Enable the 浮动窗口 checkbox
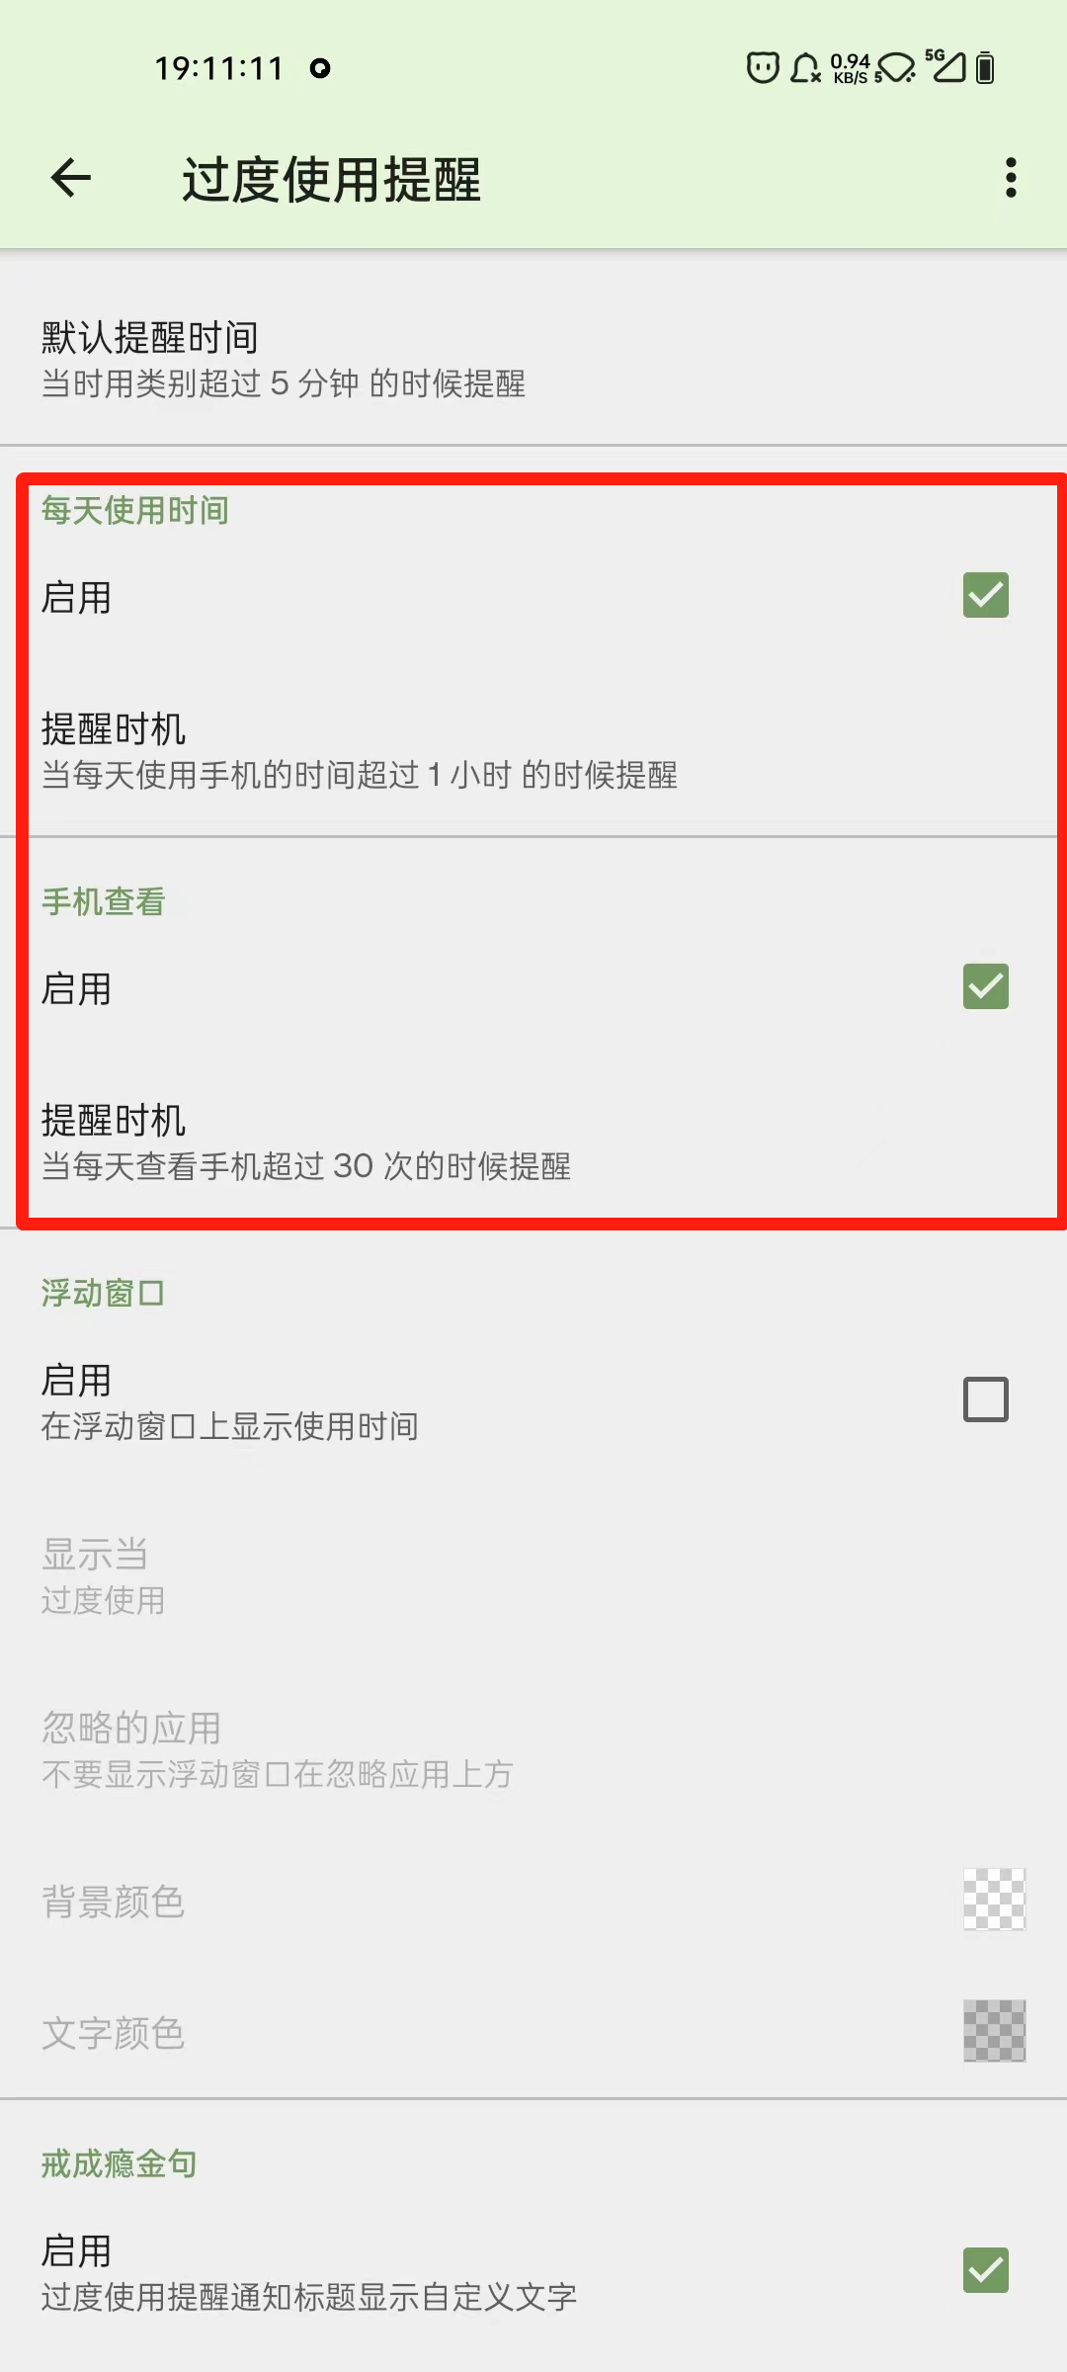The image size is (1067, 2372). click(x=985, y=1399)
